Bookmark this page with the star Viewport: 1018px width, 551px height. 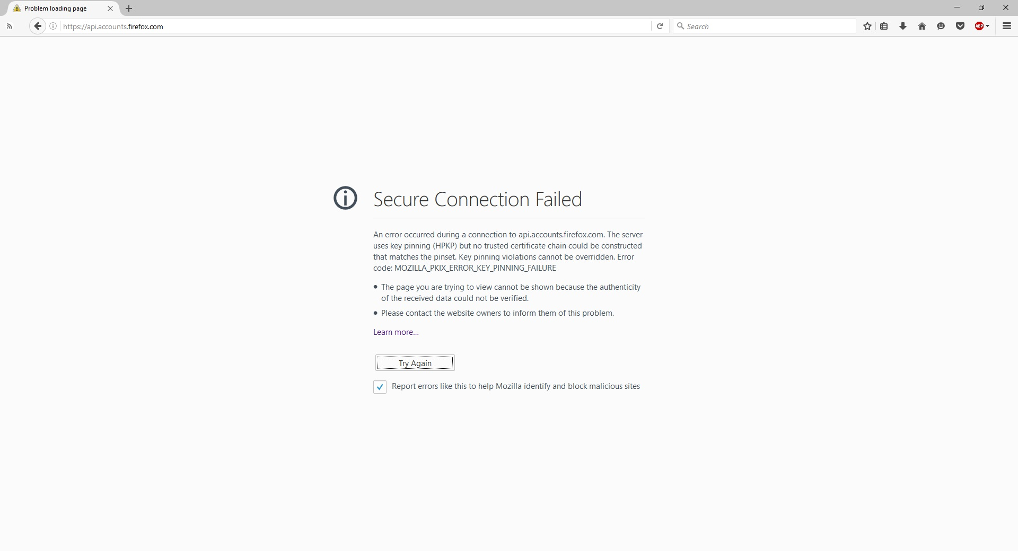(867, 26)
